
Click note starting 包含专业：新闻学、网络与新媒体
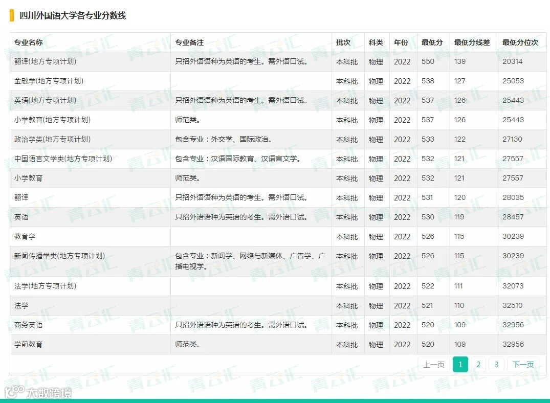point(251,261)
